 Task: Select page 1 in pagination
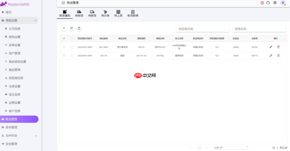coord(199,148)
